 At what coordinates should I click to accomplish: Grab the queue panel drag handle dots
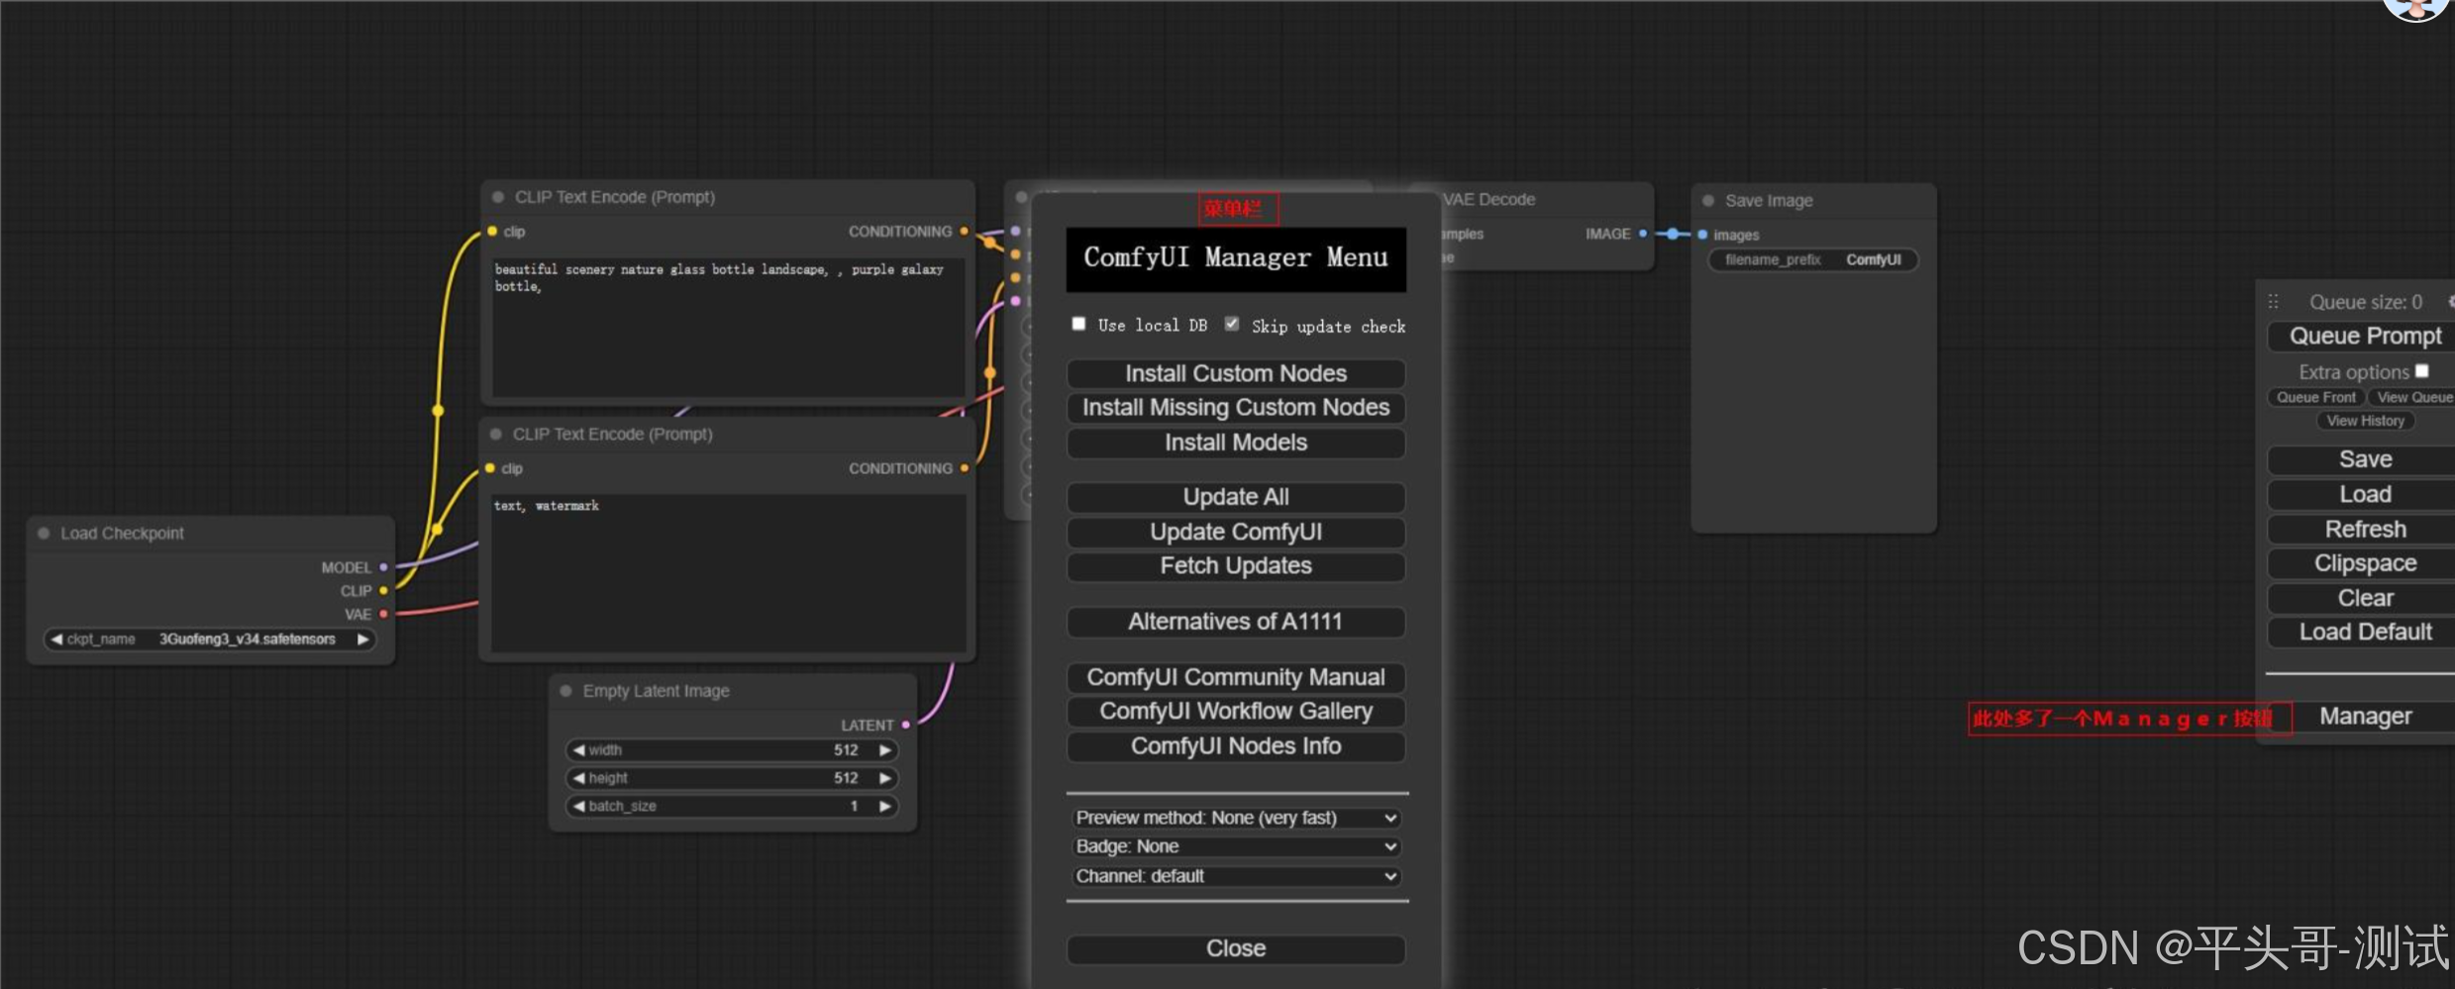2274,302
